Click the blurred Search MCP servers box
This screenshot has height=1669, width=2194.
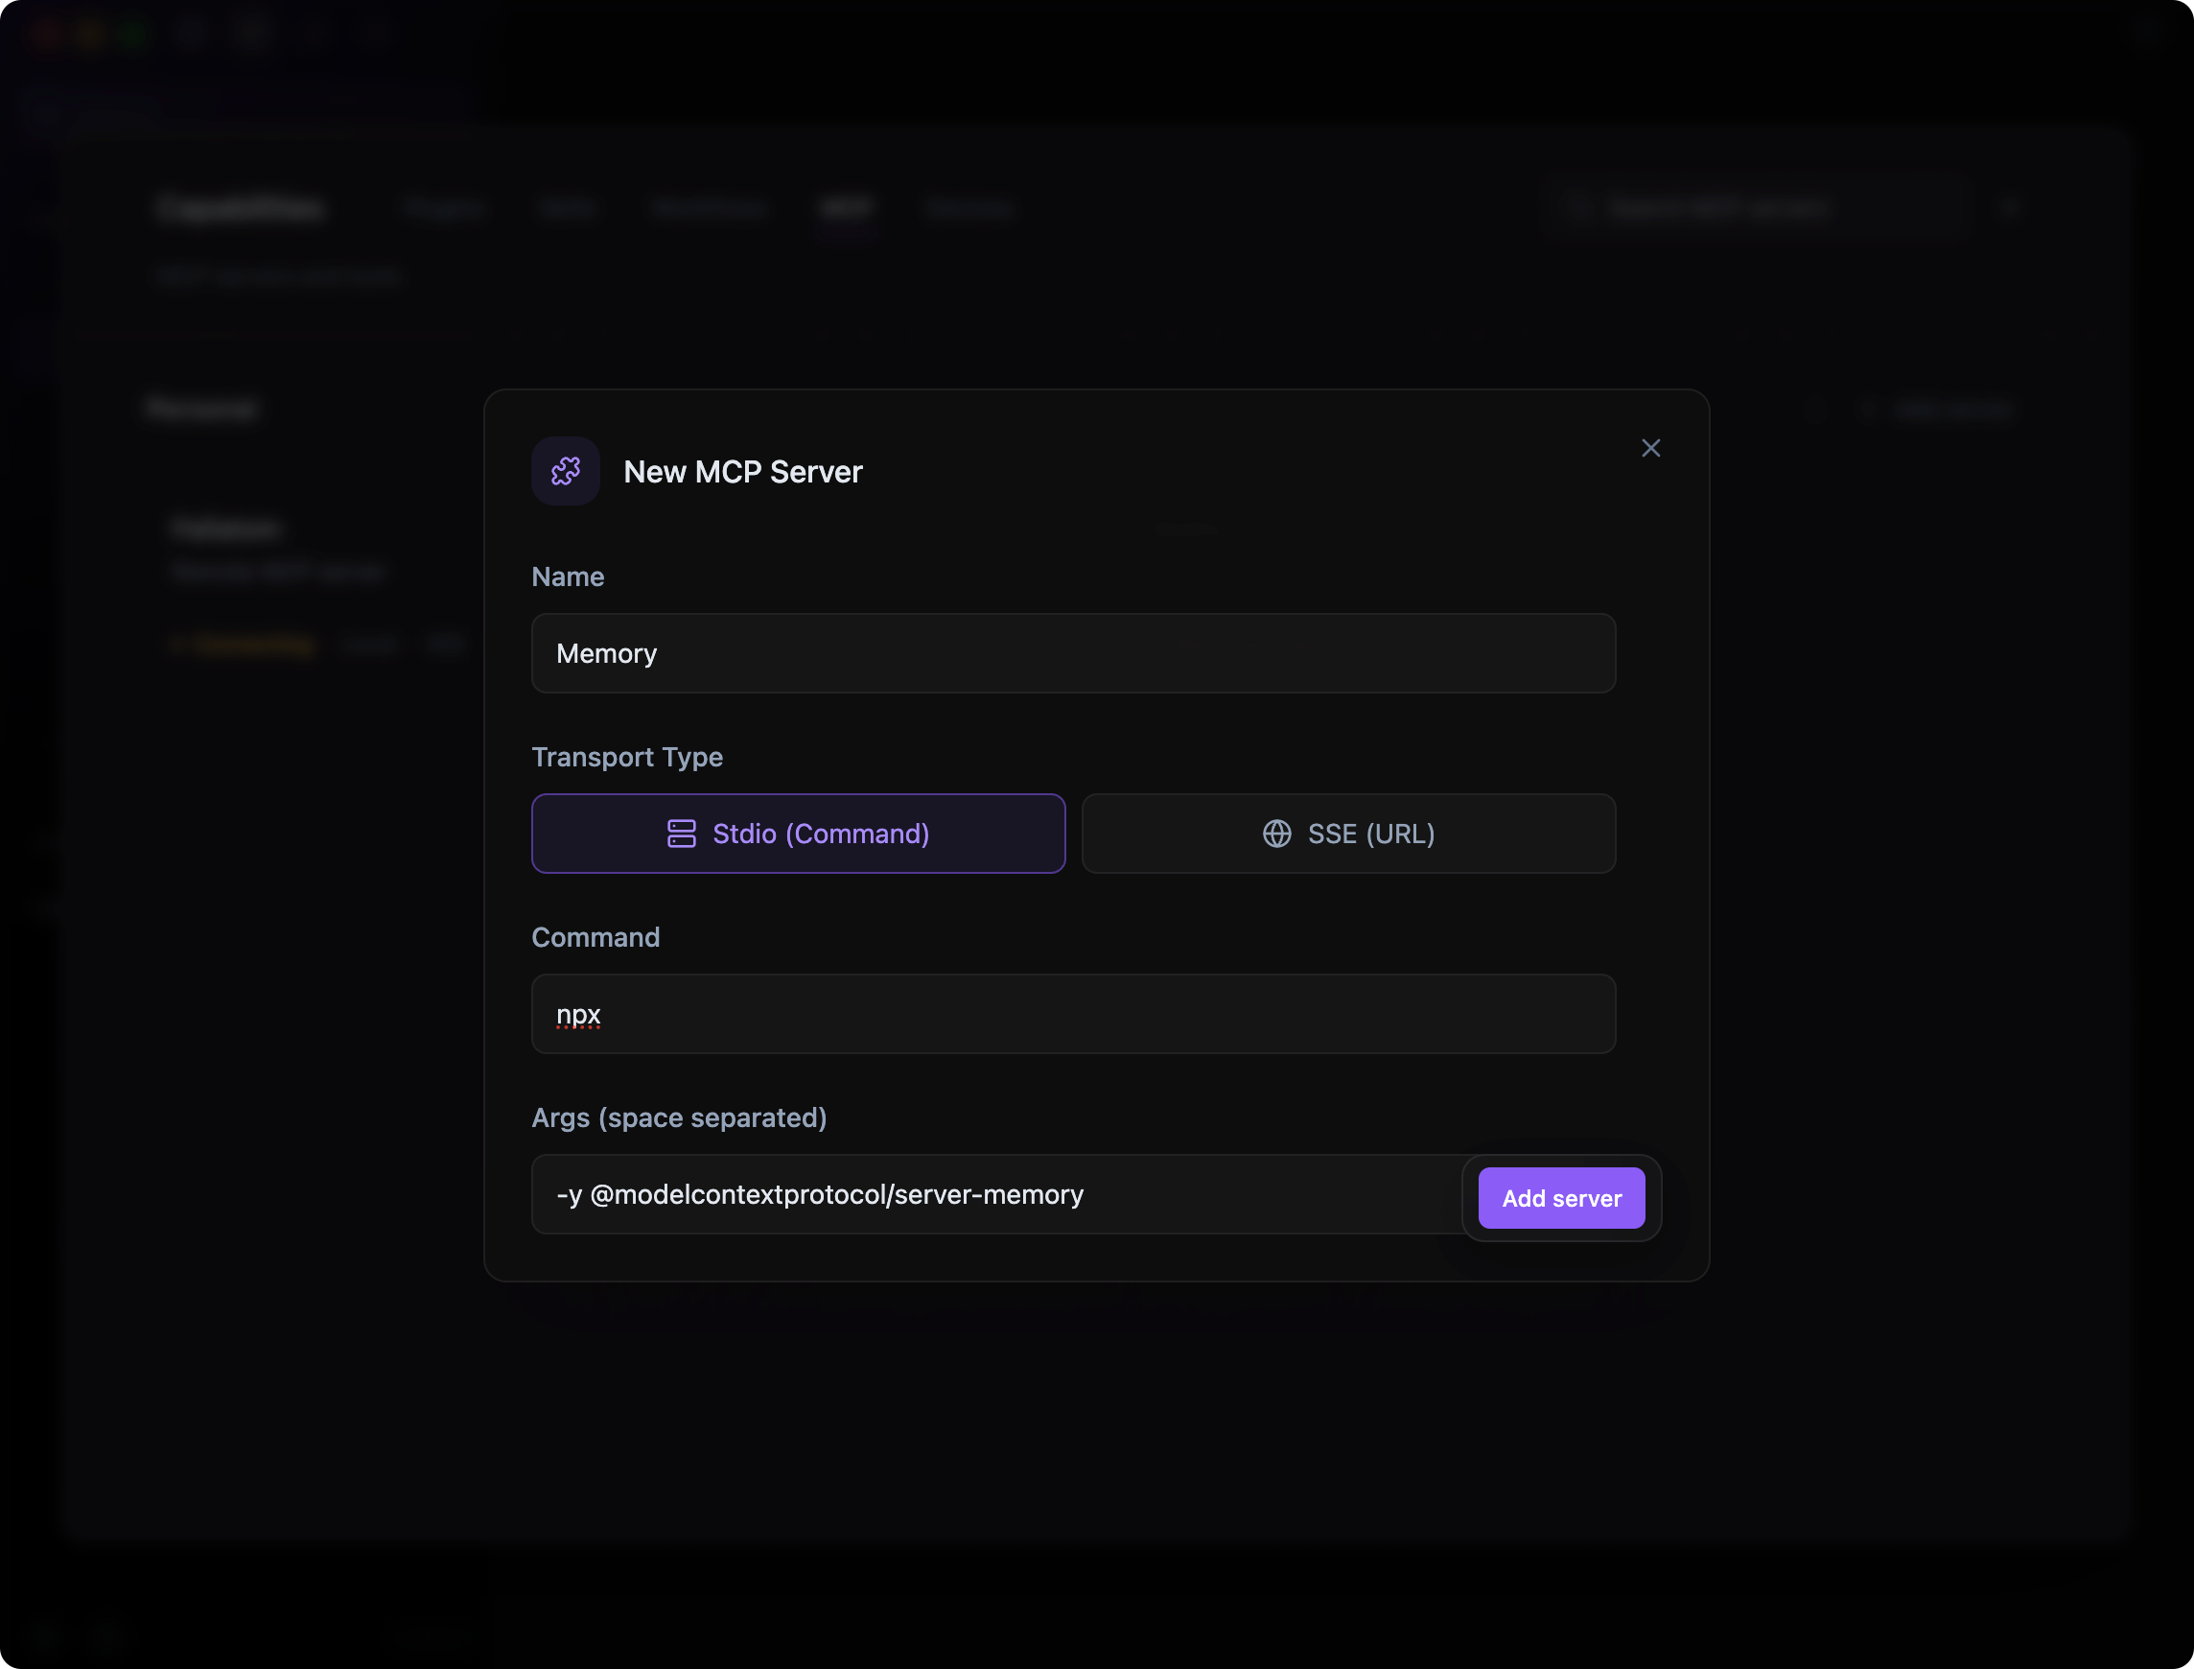1760,209
